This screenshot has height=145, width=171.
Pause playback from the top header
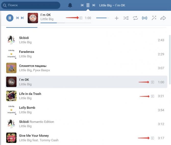[88, 5]
